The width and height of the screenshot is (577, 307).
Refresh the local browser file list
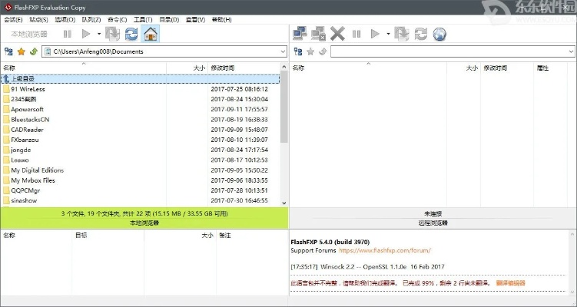click(131, 34)
